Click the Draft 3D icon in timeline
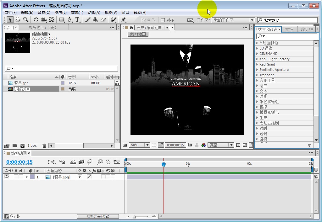322x222 pixels. pyautogui.click(x=63, y=162)
